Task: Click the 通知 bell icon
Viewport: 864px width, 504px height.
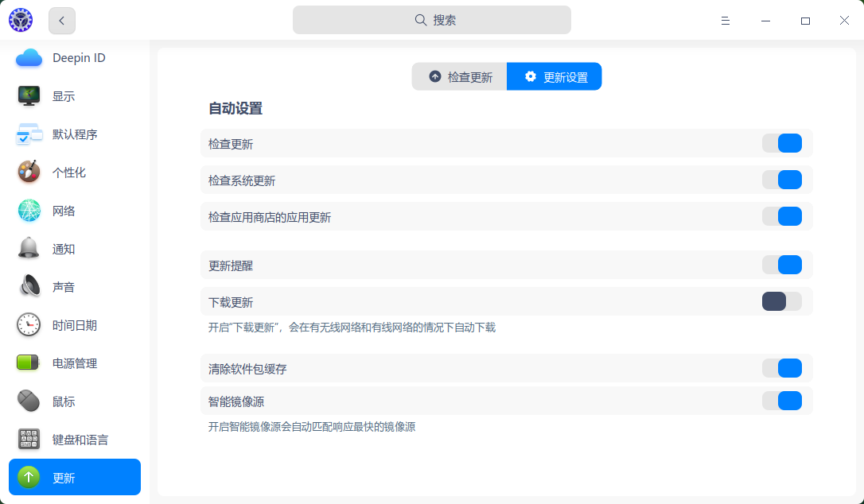Action: (29, 248)
